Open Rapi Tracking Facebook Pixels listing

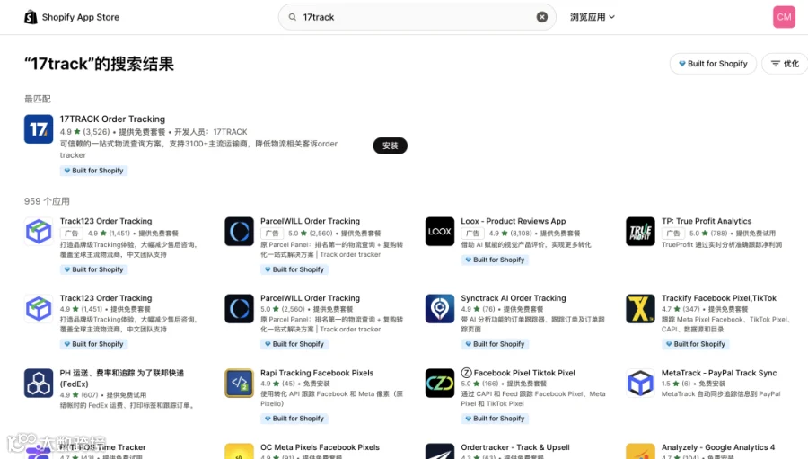coord(317,373)
